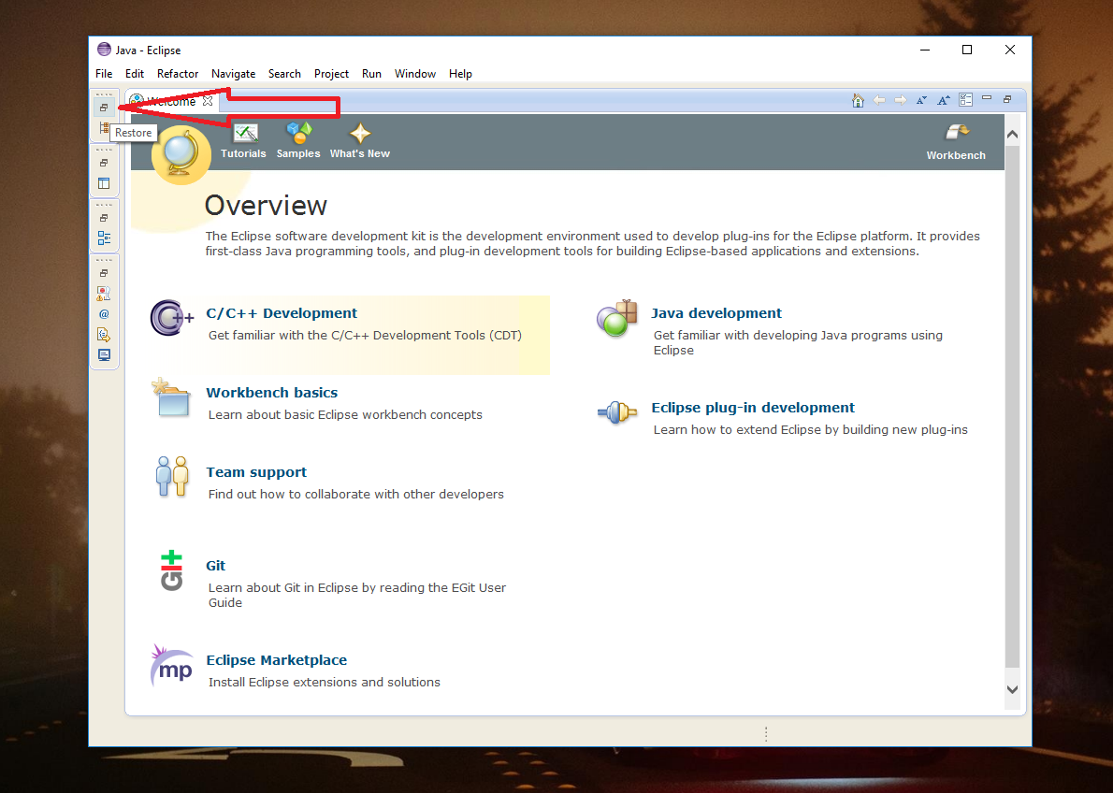This screenshot has height=793, width=1113.
Task: Click the Java development link
Action: pos(716,313)
